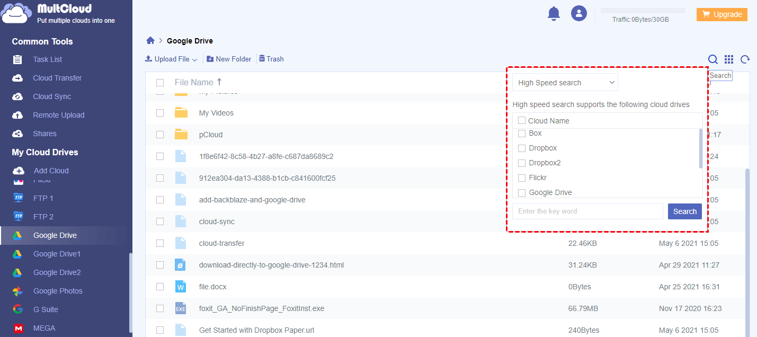Click the traffic usage progress bar
Image resolution: width=757 pixels, height=337 pixels.
(x=643, y=11)
